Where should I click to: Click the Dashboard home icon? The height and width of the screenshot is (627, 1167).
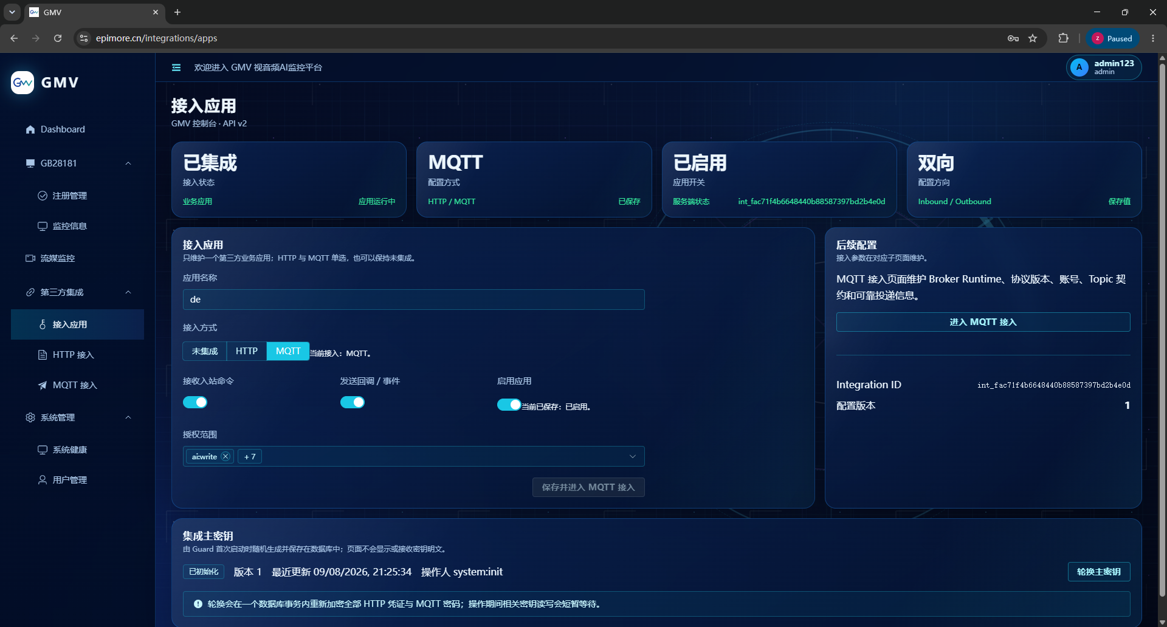(x=30, y=129)
